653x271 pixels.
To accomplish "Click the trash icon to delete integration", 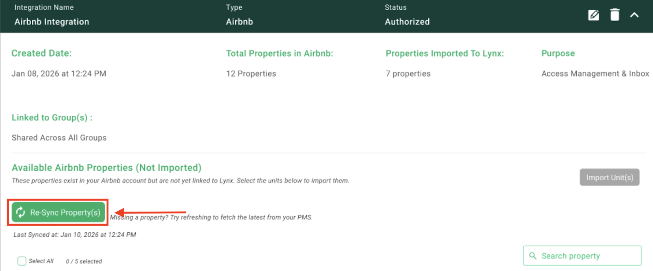I will pyautogui.click(x=615, y=15).
